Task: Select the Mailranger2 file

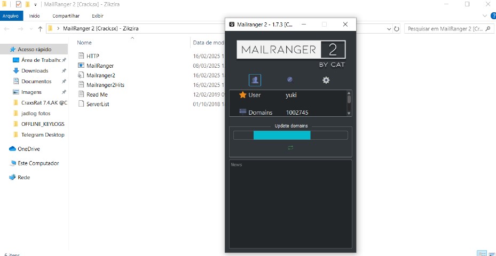Action: coord(100,75)
